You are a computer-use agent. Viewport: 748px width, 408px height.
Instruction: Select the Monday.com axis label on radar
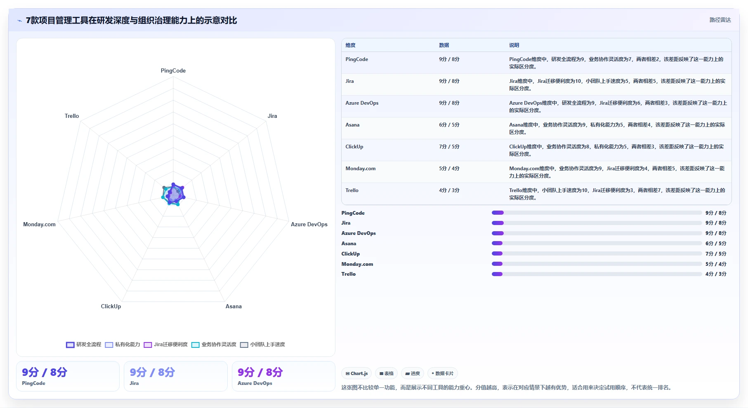pyautogui.click(x=39, y=225)
